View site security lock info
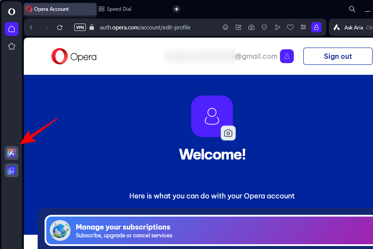The image size is (373, 249). [x=92, y=27]
